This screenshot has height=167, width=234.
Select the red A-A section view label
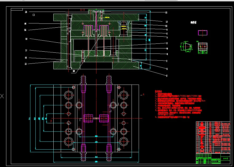click(x=82, y=10)
